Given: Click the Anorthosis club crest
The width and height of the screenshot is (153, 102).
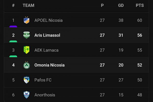Looking at the screenshot, I should pyautogui.click(x=27, y=95).
